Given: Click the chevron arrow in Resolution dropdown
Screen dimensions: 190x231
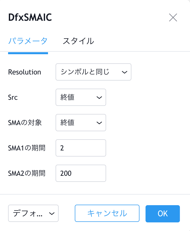Looking at the screenshot, I should (125, 72).
